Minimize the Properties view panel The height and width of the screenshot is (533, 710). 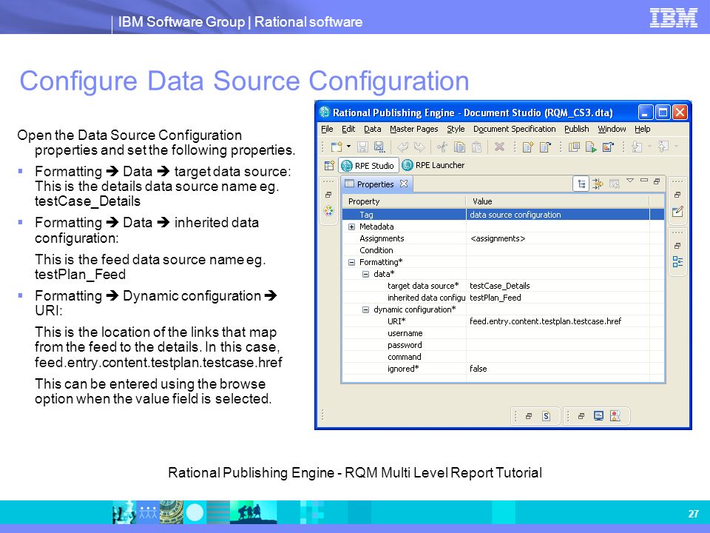tap(644, 181)
